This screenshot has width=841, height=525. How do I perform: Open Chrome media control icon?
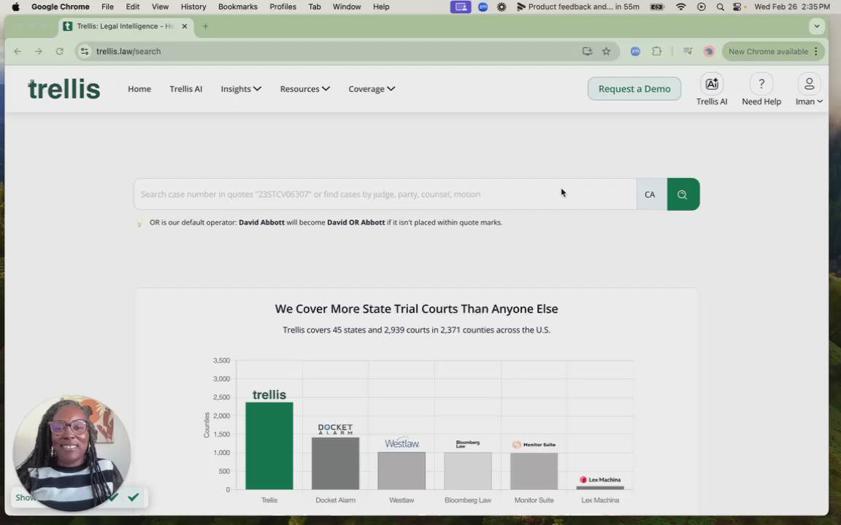tap(688, 52)
